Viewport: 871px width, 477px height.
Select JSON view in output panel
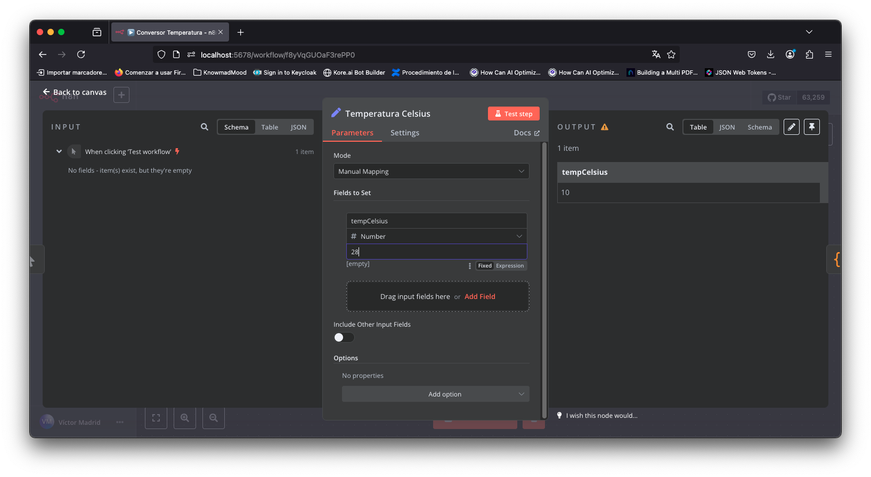click(x=727, y=127)
